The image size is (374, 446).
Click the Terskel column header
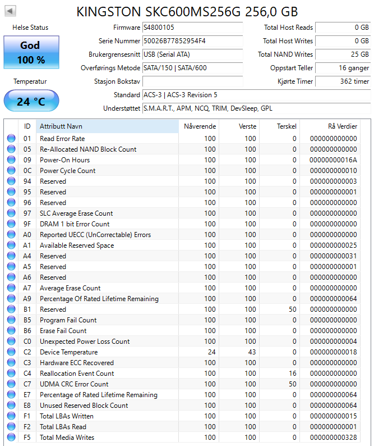pyautogui.click(x=279, y=126)
